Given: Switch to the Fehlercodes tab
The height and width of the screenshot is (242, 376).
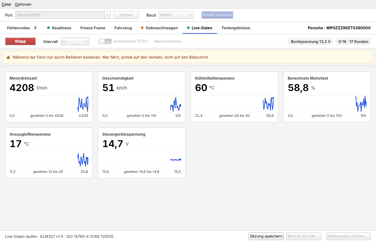Looking at the screenshot, I should pyautogui.click(x=22, y=28).
